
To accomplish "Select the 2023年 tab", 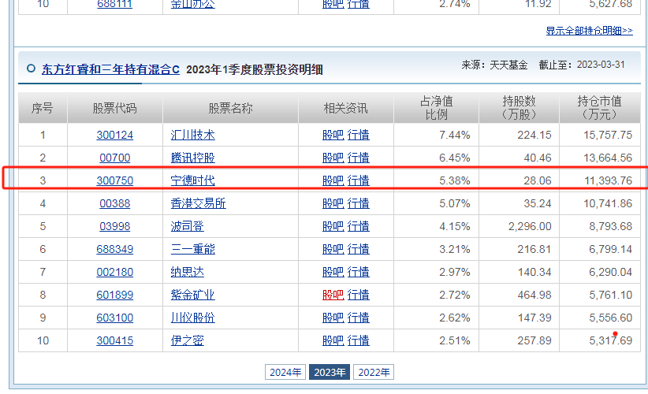I will click(330, 372).
